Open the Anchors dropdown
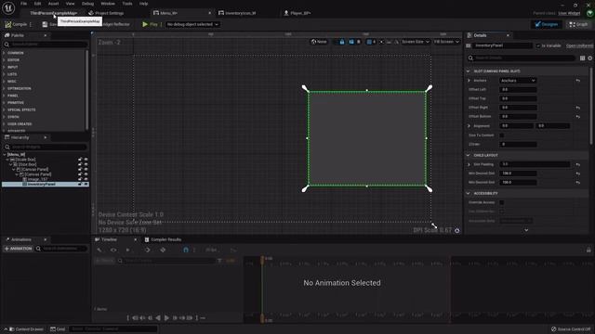595x334 pixels. pyautogui.click(x=518, y=81)
